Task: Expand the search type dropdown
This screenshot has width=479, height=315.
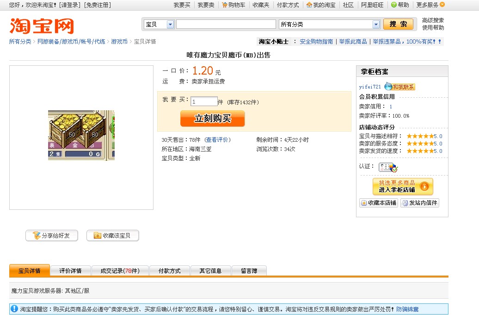Action: [x=170, y=25]
